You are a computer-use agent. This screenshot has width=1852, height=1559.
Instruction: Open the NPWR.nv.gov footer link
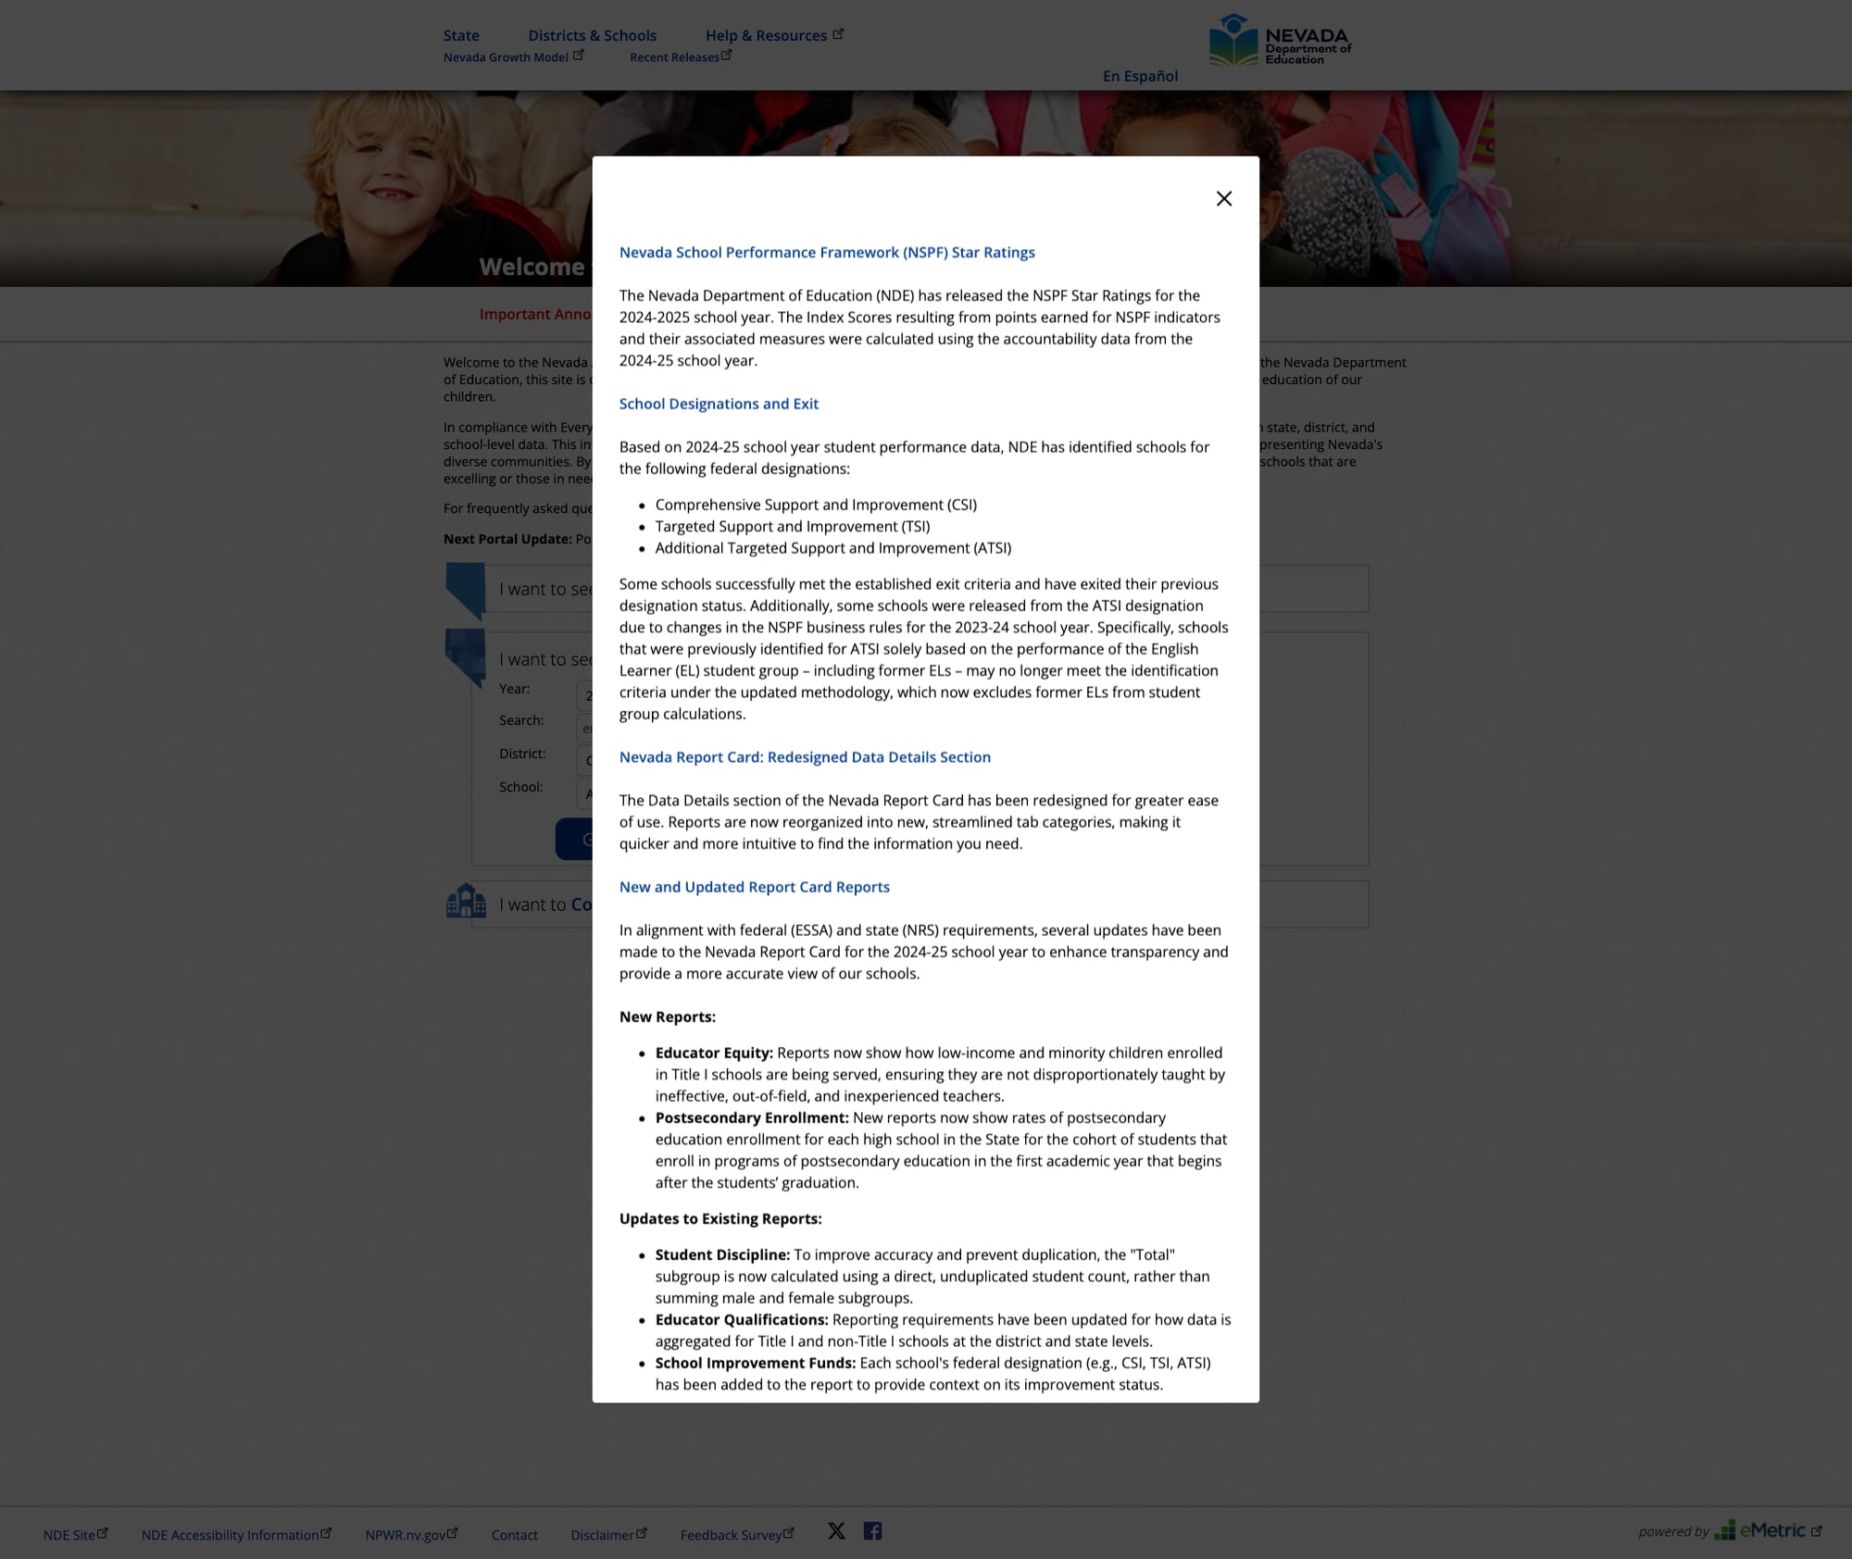point(406,1535)
